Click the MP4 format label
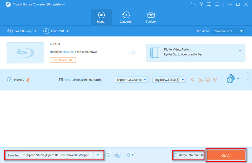This screenshot has height=163, width=252. [67, 80]
